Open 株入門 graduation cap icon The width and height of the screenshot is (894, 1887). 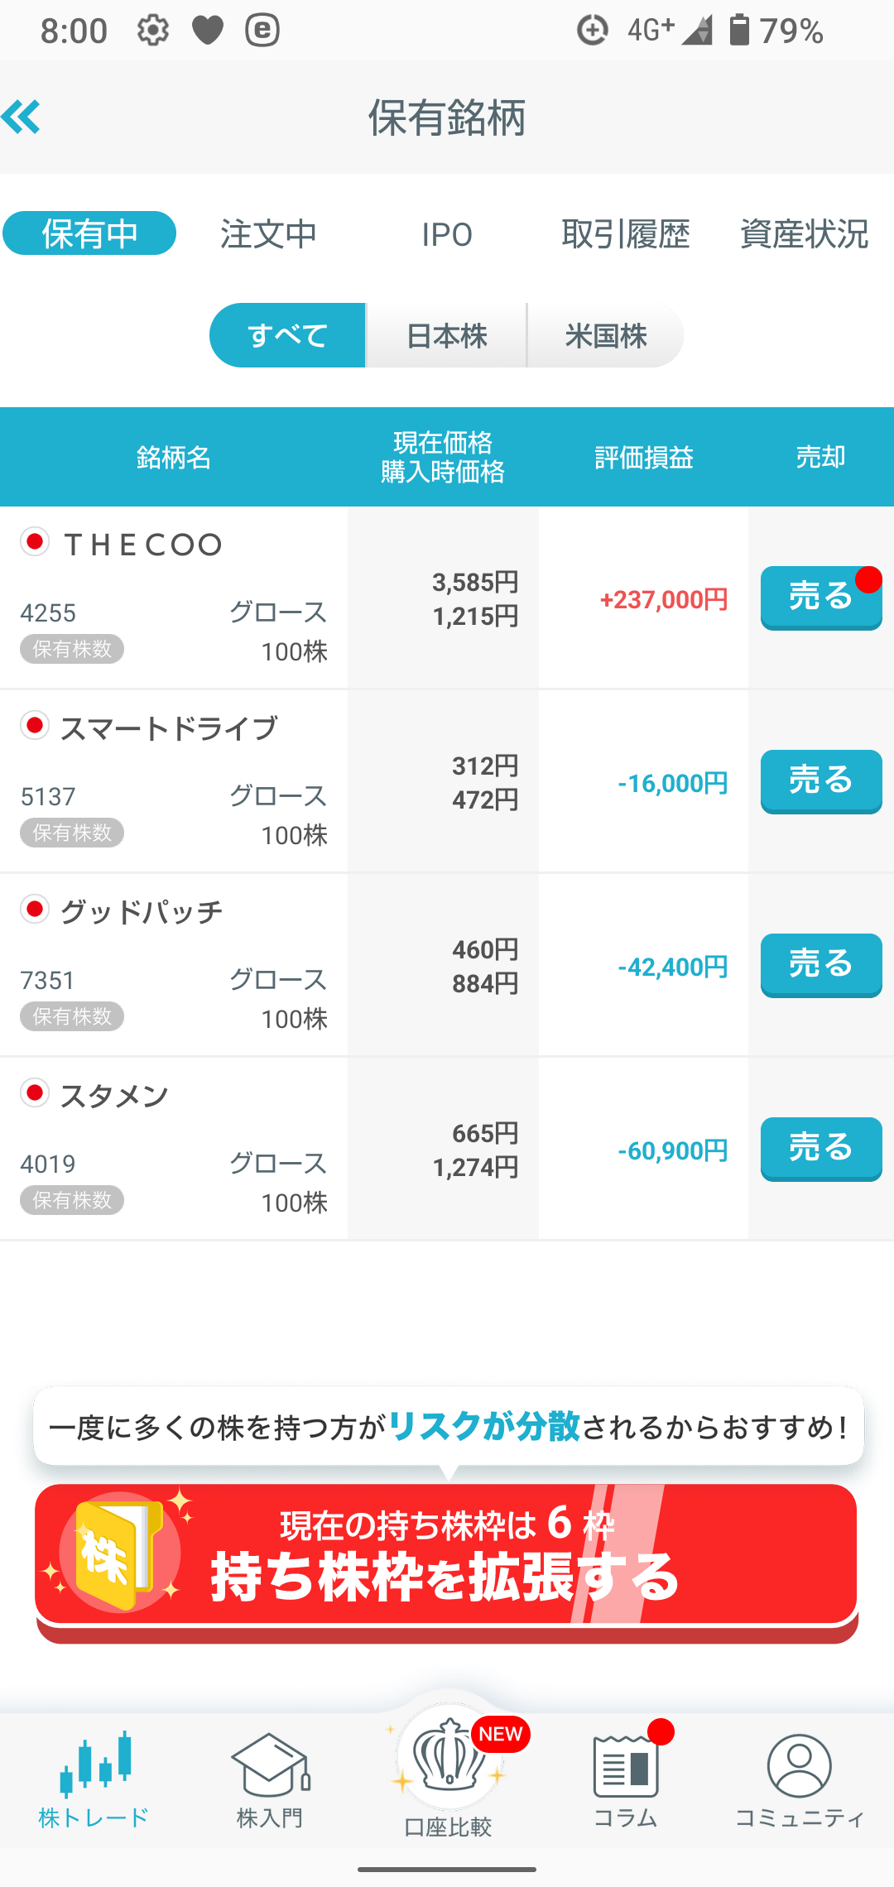pyautogui.click(x=270, y=1764)
